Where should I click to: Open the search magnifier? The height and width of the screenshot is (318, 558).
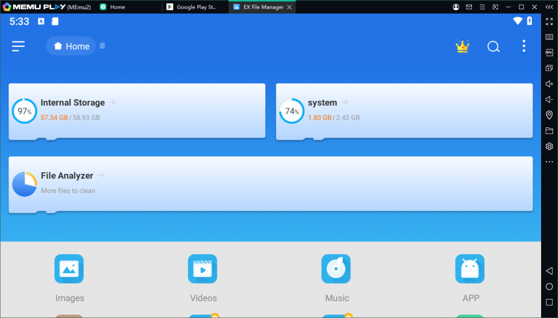pyautogui.click(x=493, y=47)
